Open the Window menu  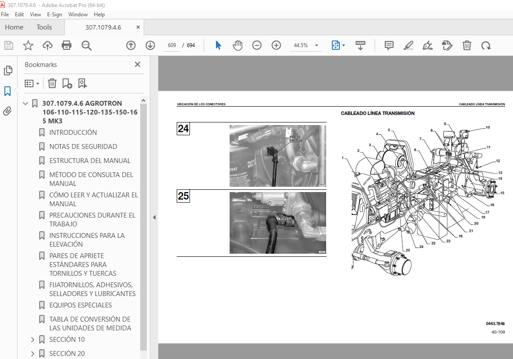[78, 15]
